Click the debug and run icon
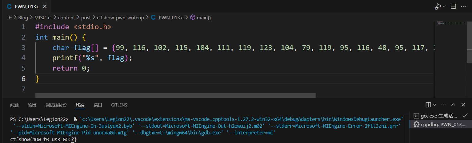This screenshot has height=143, width=472. tap(438, 6)
